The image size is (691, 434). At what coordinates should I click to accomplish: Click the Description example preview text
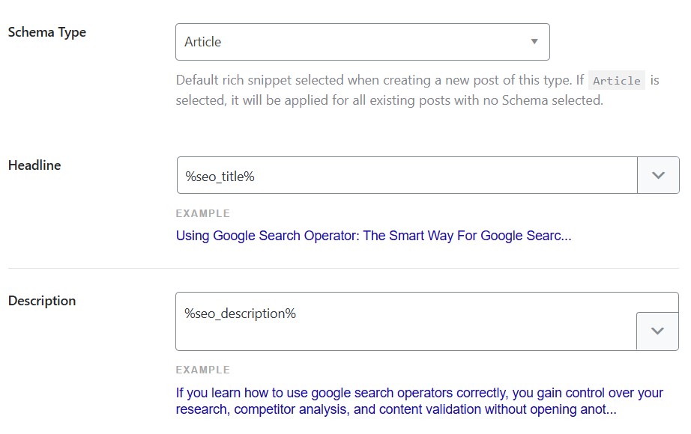tap(419, 401)
